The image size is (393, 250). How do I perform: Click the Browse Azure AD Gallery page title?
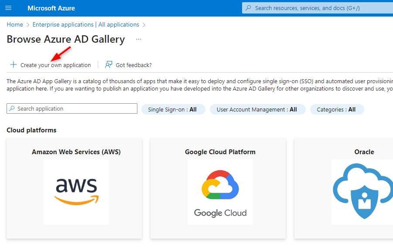[x=66, y=39]
